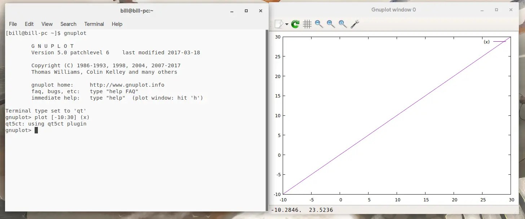Restore original plot view with the '1' magnifier icon
The image size is (525, 219).
(342, 24)
